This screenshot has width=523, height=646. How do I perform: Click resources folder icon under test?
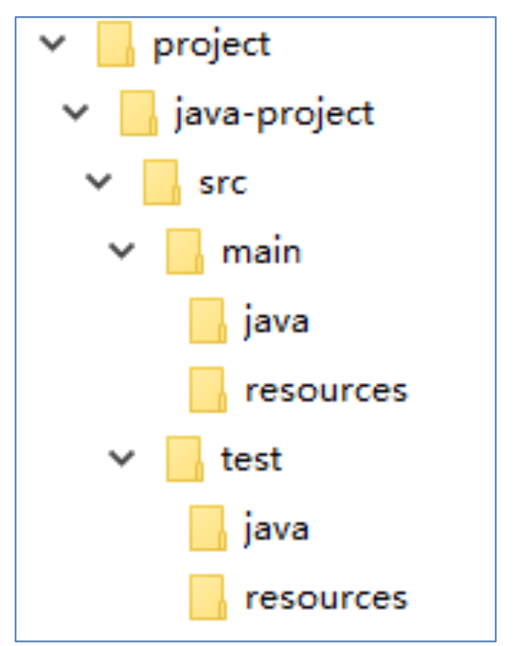(208, 598)
